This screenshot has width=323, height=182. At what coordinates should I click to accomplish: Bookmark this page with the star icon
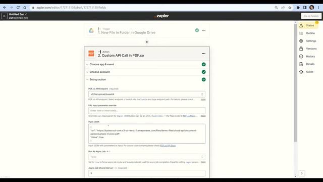pyautogui.click(x=290, y=8)
